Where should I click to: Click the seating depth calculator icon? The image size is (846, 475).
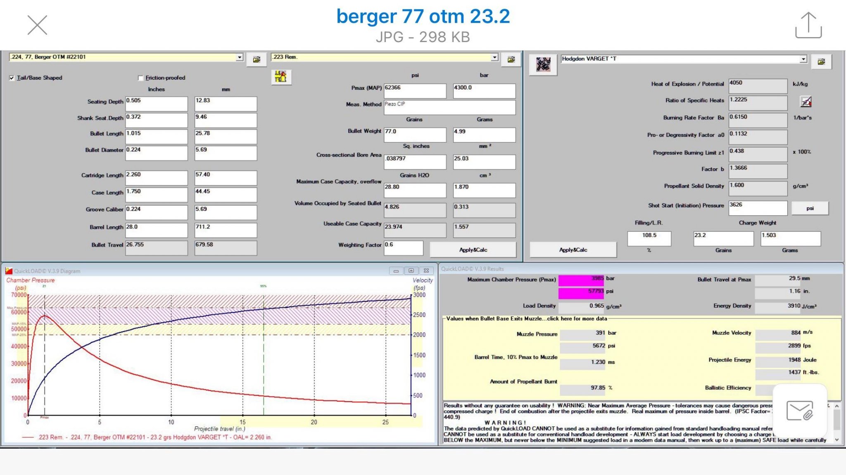[281, 77]
